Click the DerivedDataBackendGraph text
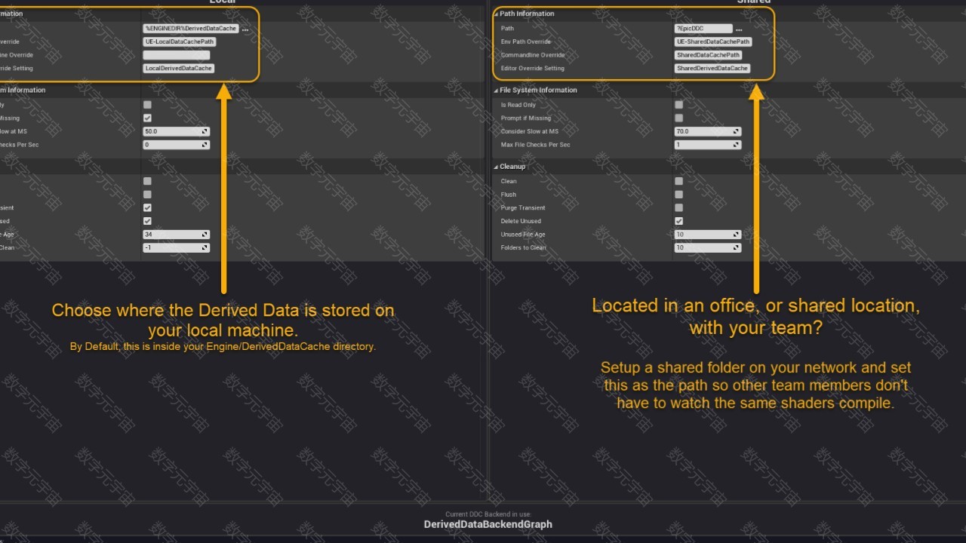 click(488, 524)
